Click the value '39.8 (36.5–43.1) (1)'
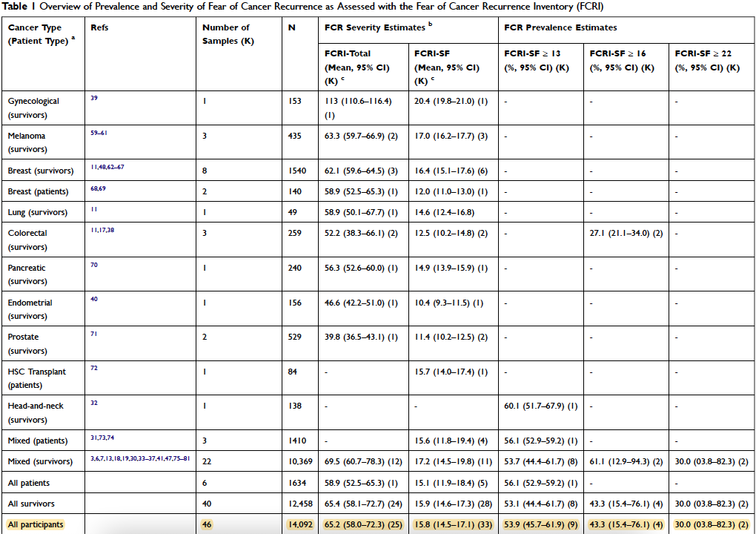Screen dimensions: 756x534 point(361,337)
